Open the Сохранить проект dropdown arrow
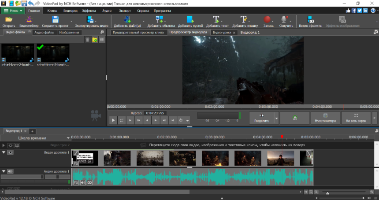379x200 pixels. click(x=71, y=21)
